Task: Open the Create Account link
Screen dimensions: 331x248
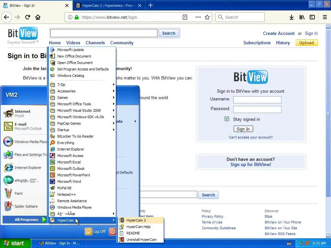Action: point(279,33)
